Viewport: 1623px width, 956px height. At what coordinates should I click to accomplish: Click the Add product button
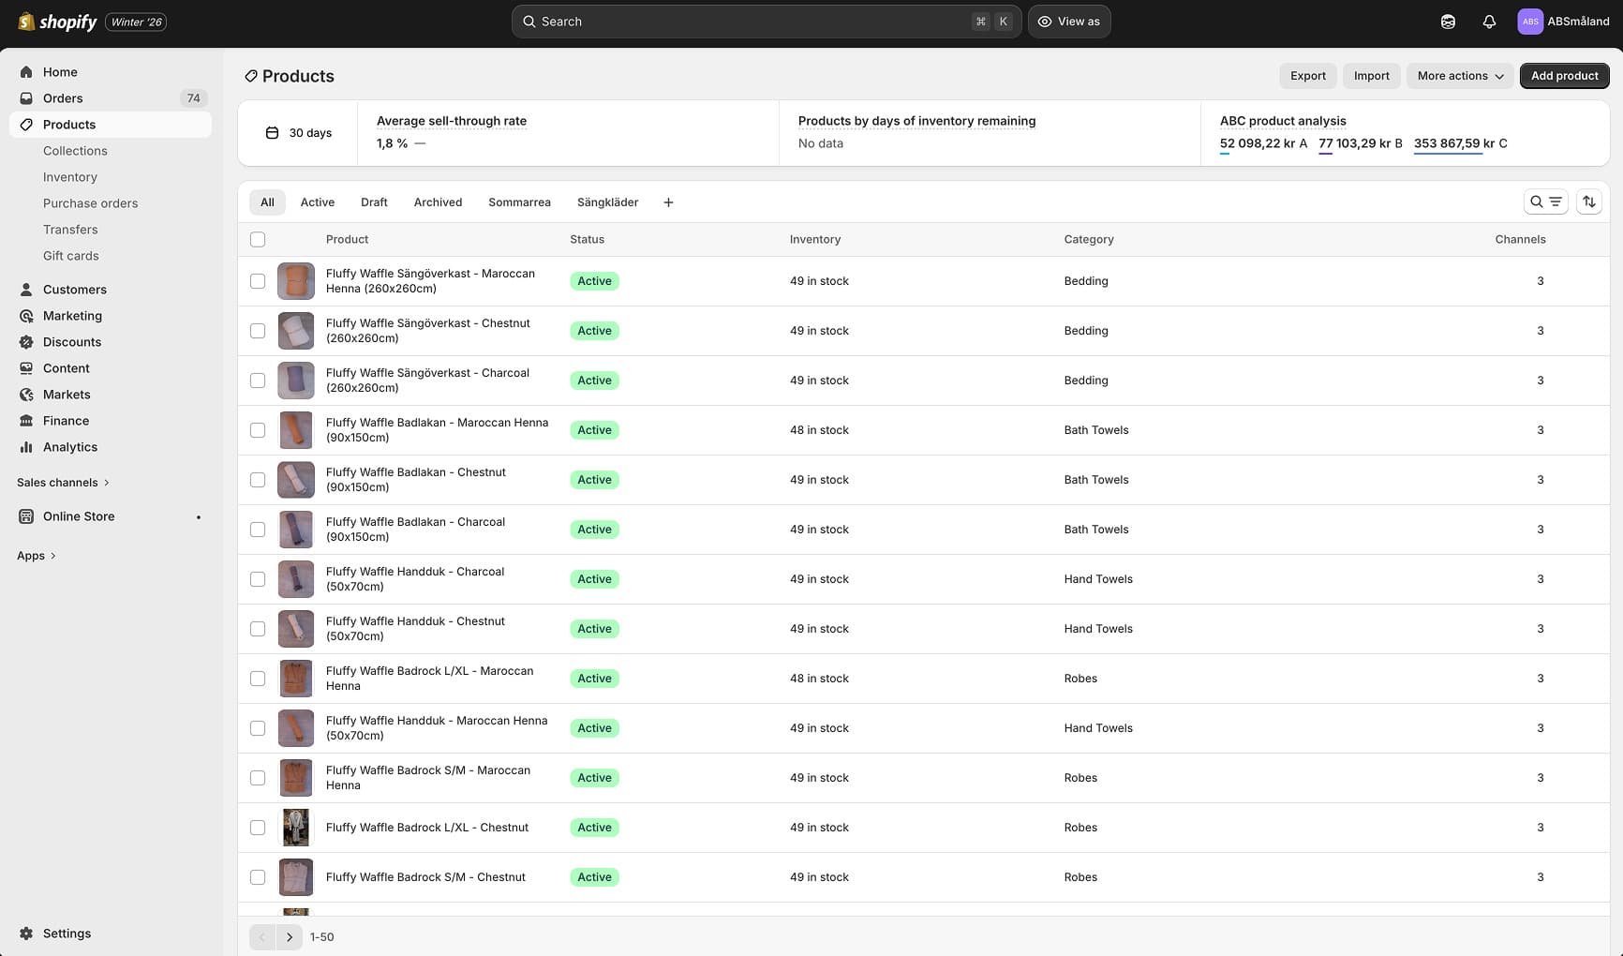1564,76
